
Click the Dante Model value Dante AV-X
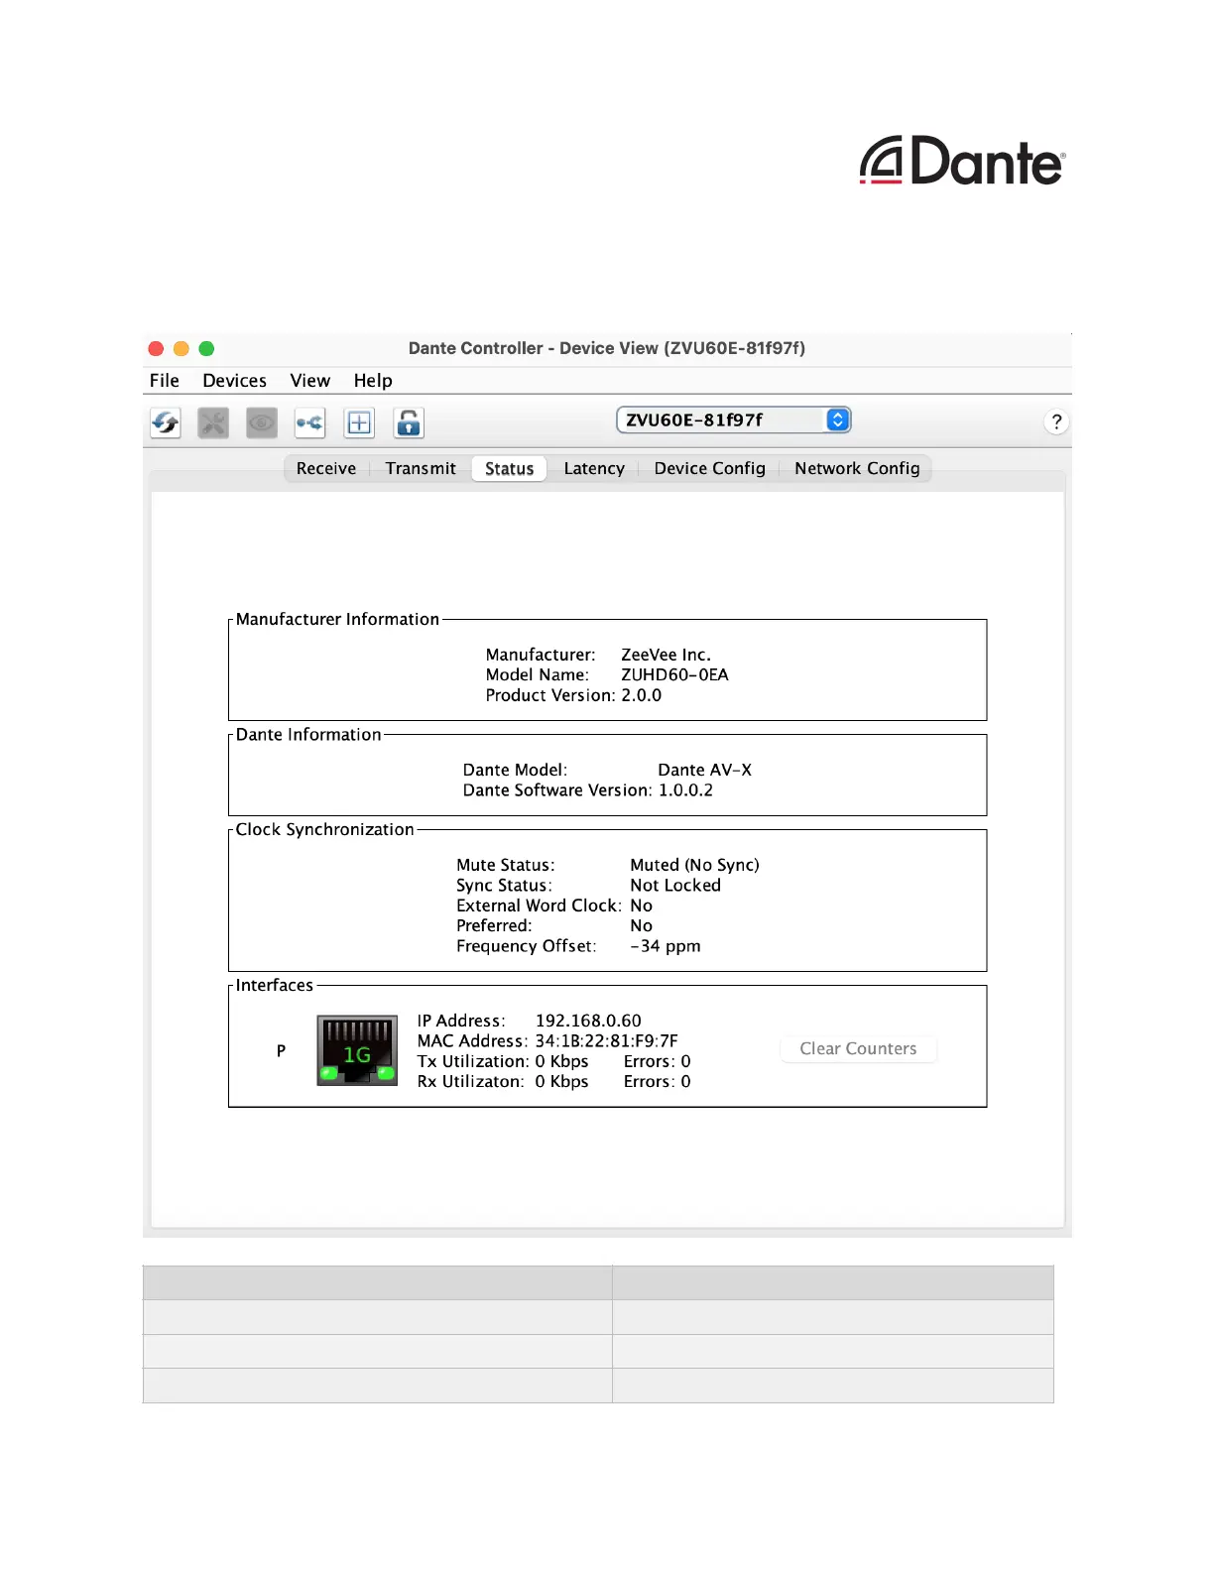pos(704,770)
